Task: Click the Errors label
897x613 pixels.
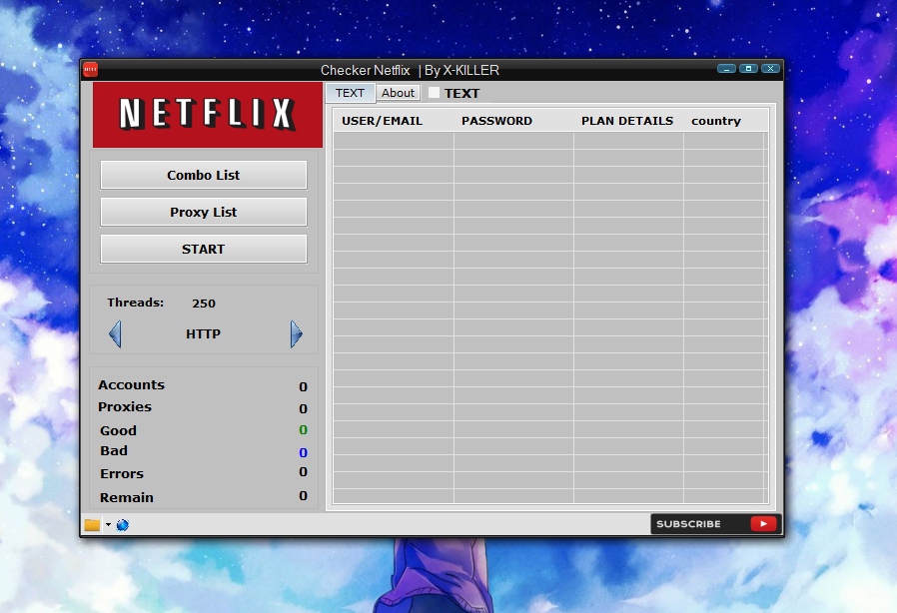Action: pyautogui.click(x=122, y=473)
